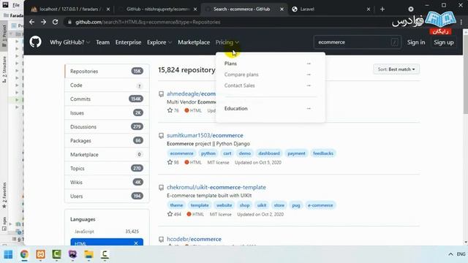The width and height of the screenshot is (468, 263).
Task: Click the uikit topic tag
Action: coord(262,205)
